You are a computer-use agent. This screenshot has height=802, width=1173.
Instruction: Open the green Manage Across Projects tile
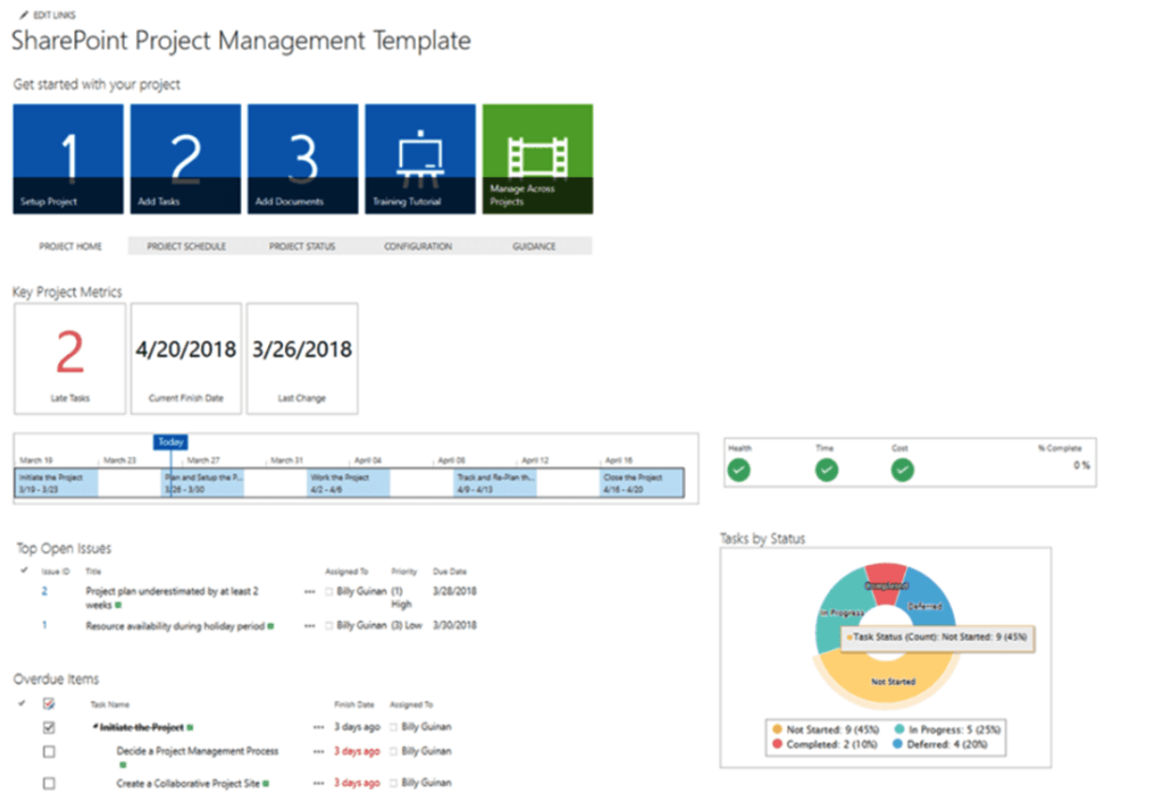click(x=538, y=159)
